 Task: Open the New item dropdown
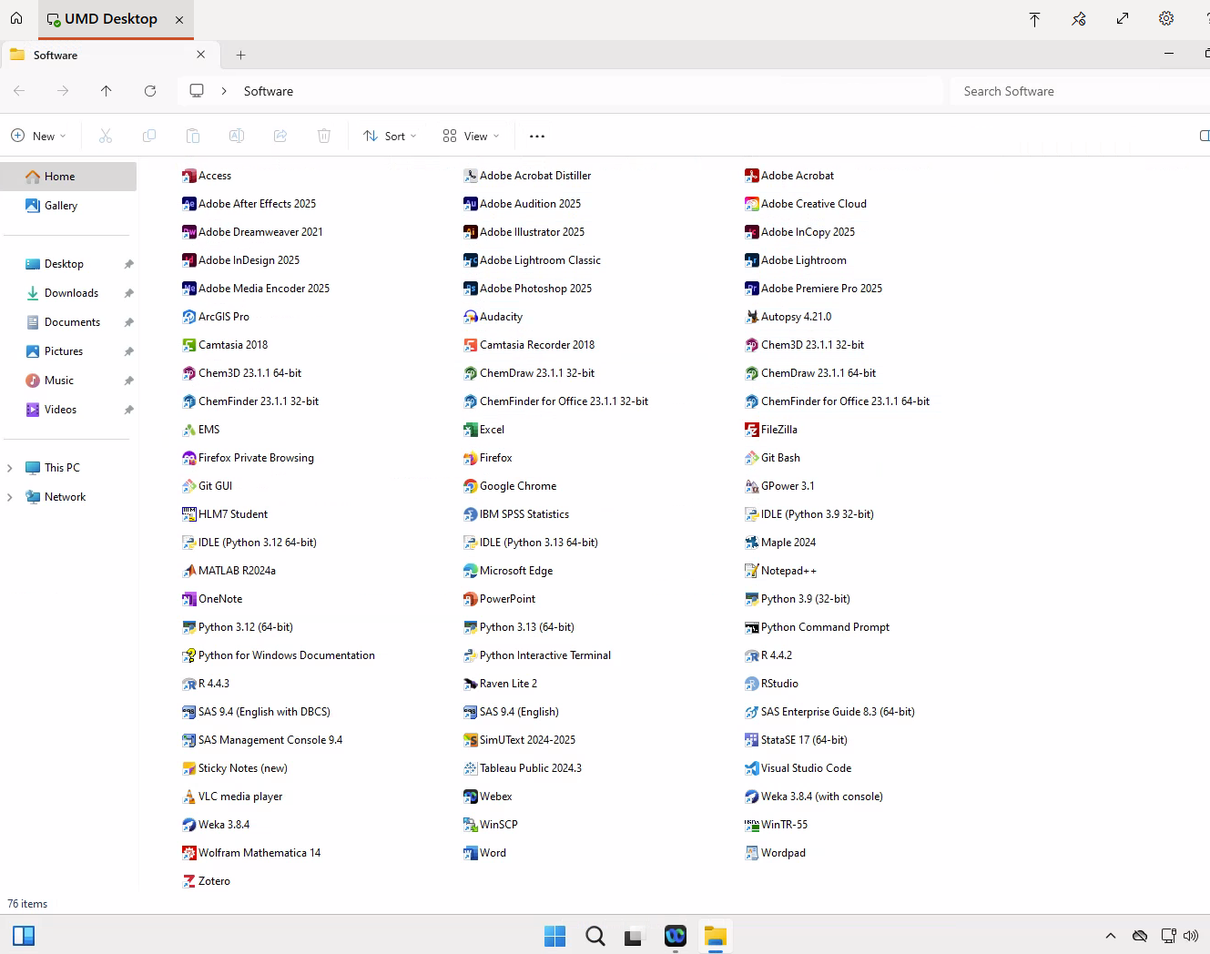tap(38, 136)
